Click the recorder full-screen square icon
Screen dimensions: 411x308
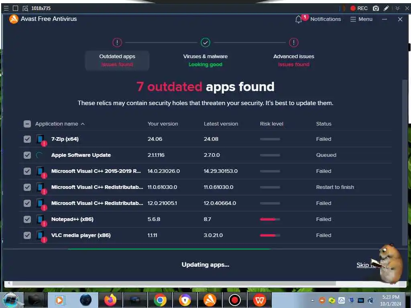click(16, 8)
